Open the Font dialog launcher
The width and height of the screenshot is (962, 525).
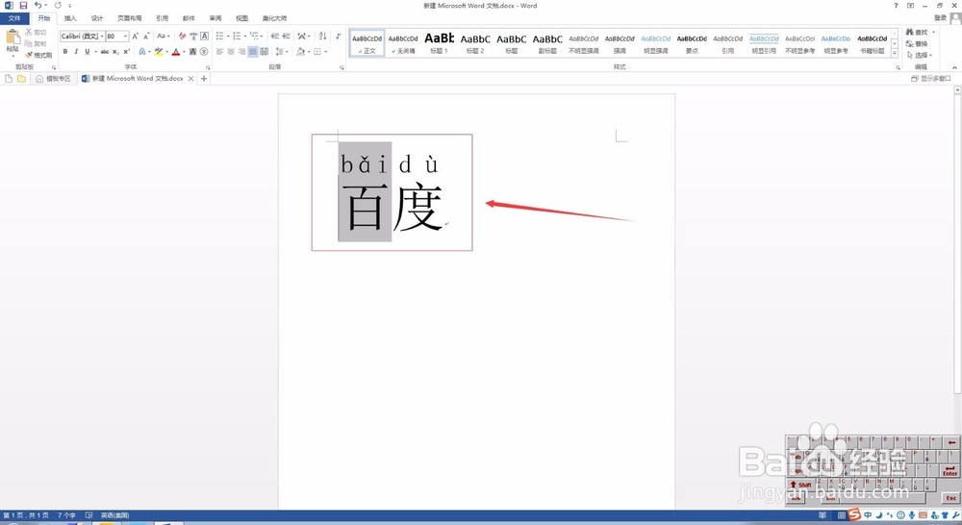pyautogui.click(x=208, y=67)
